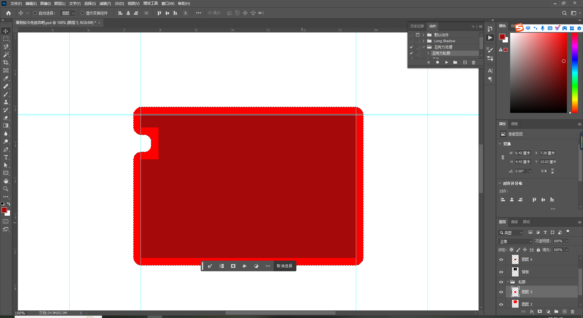583x318 pixels.
Task: Click the contextual bar more options dots
Action: click(x=268, y=266)
